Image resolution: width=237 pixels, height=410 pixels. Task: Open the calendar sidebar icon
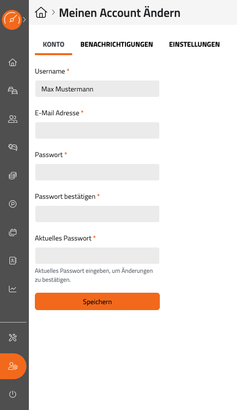12,232
